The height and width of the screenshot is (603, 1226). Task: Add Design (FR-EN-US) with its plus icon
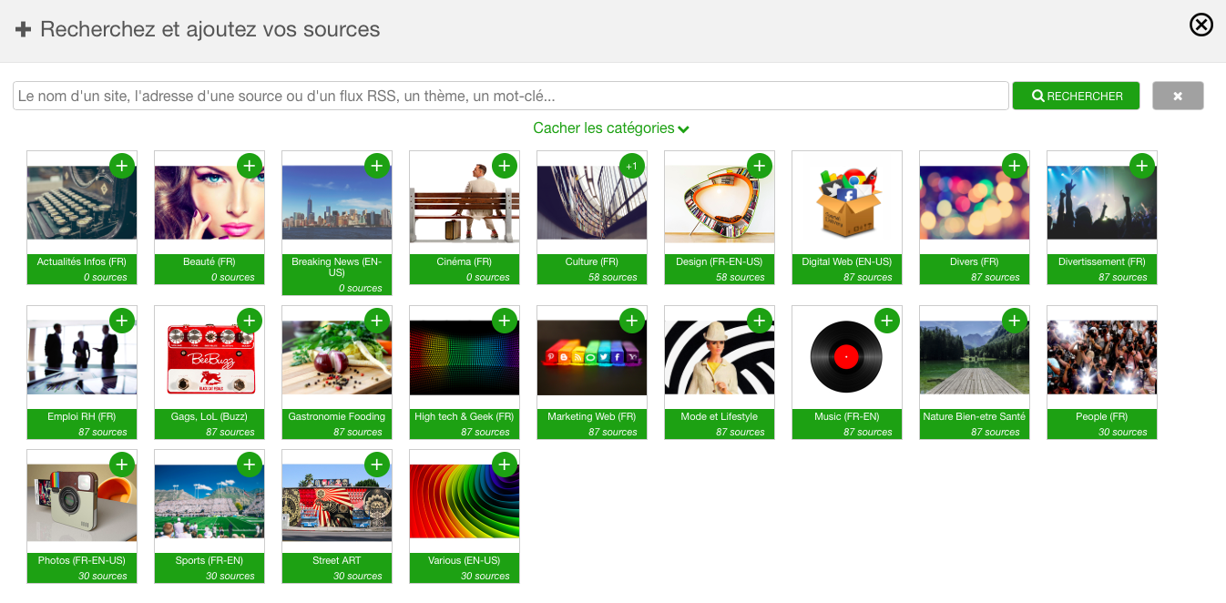pos(760,166)
